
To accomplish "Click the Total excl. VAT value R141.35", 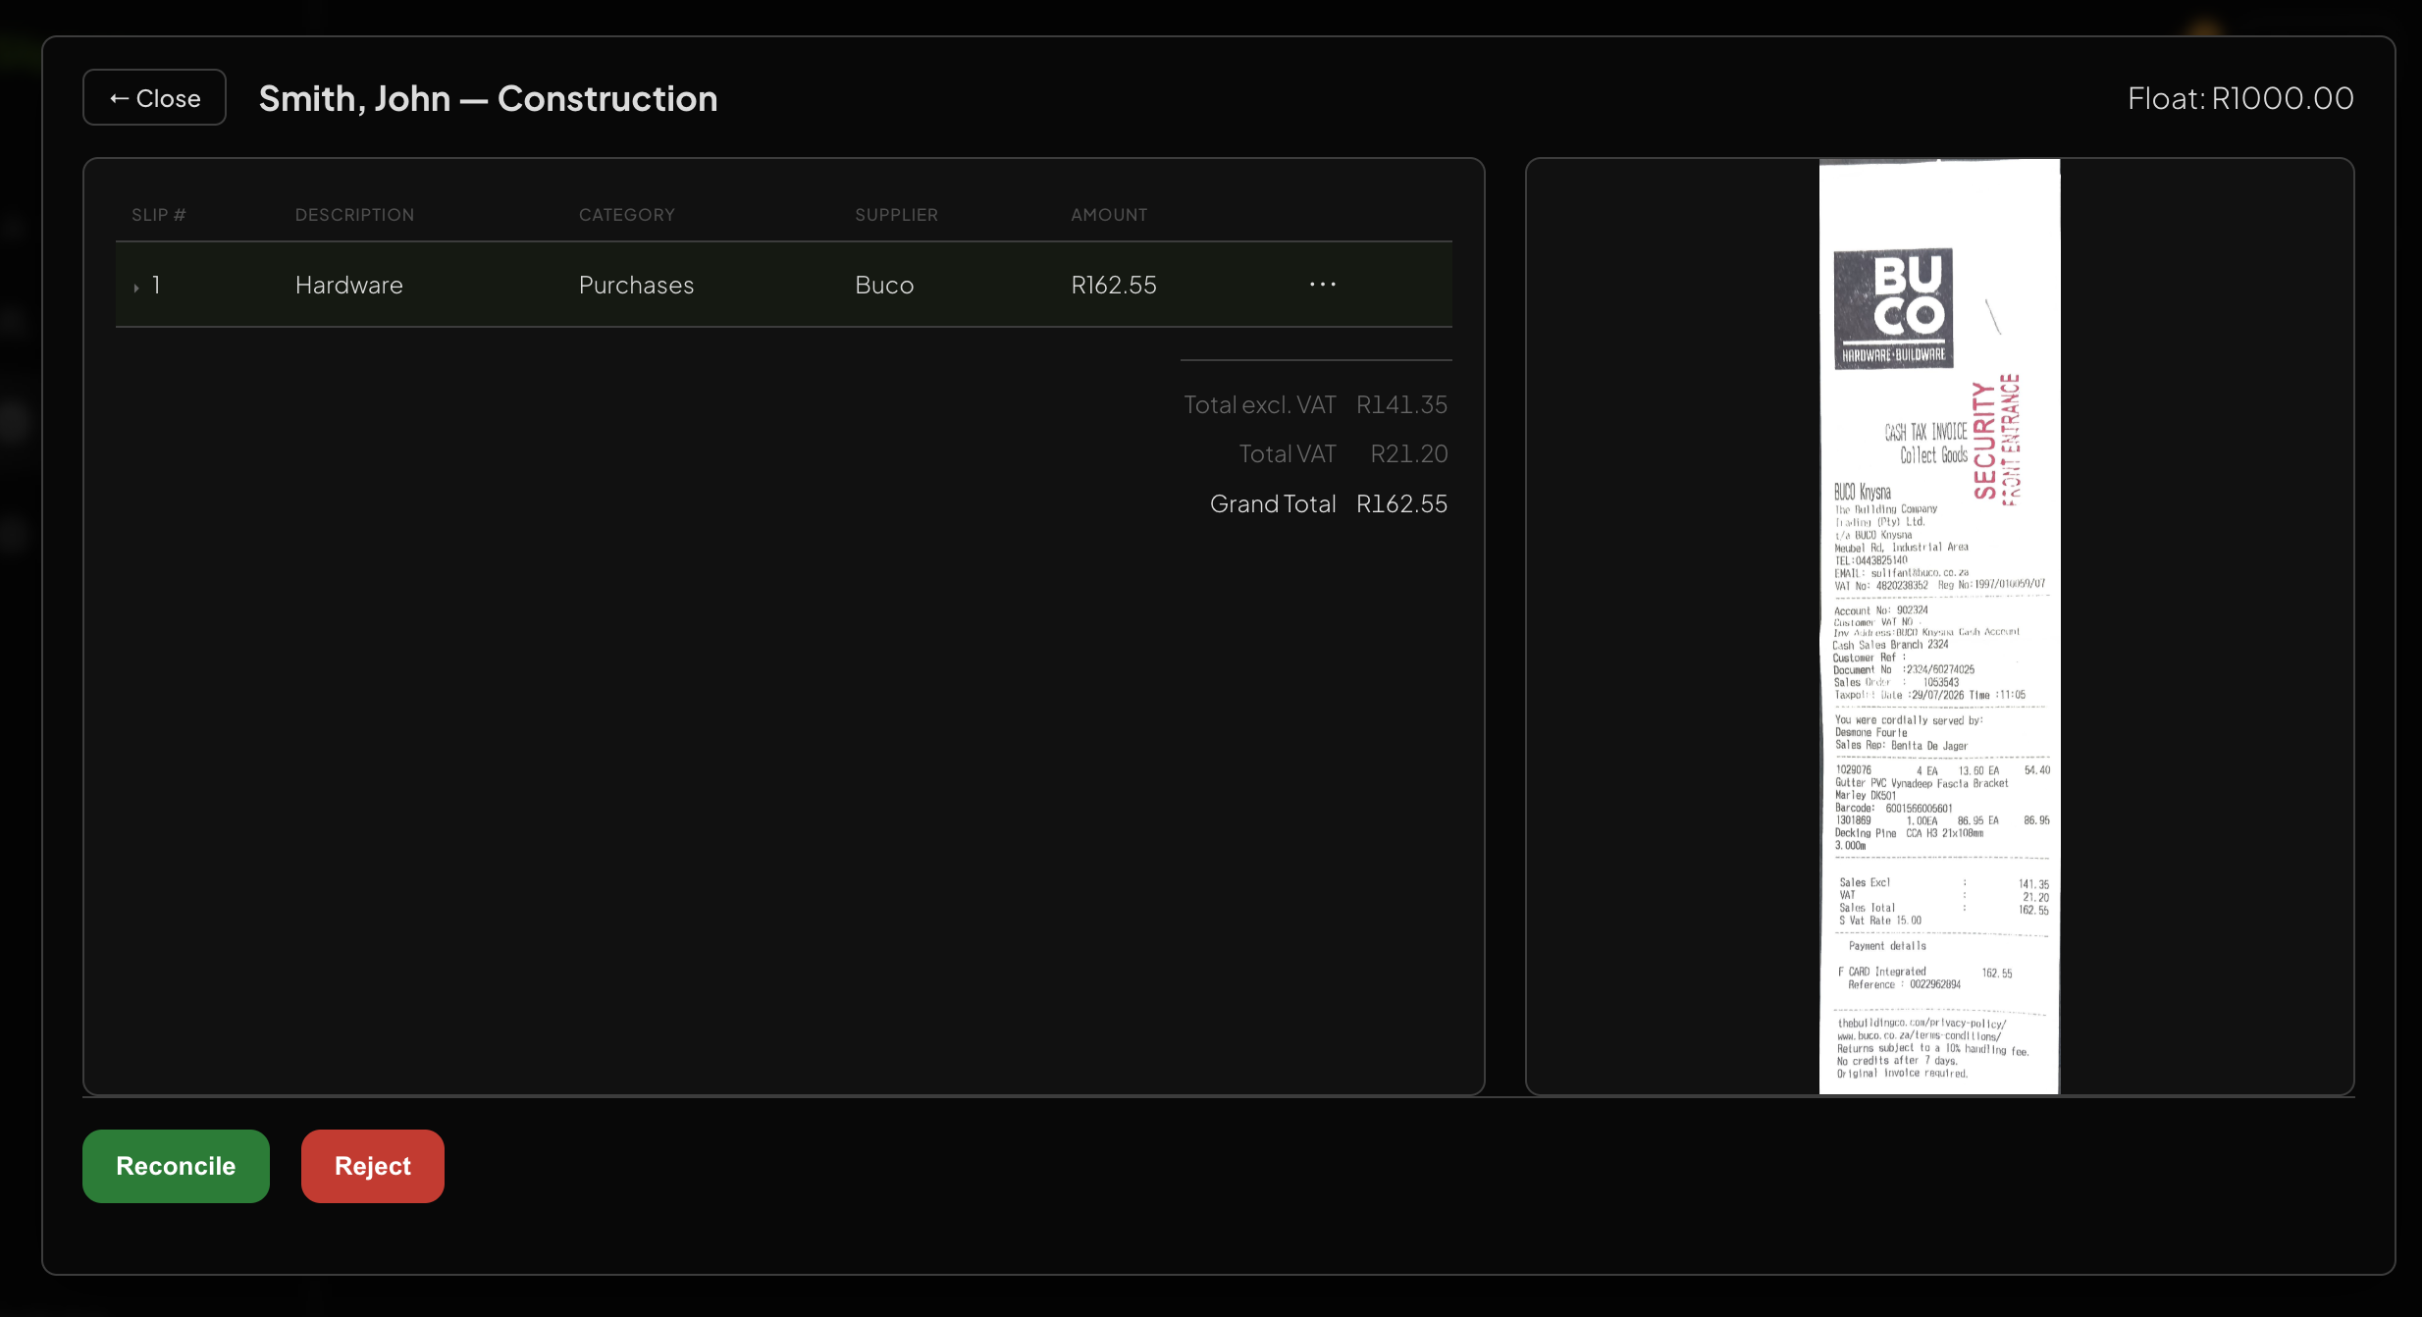I will (1401, 405).
